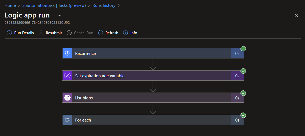Click the Info circle icon
Image resolution: width=305 pixels, height=136 pixels.
point(125,33)
